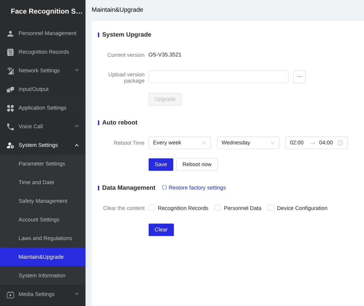Click the Recognition Records checkbox label
364x306 pixels.
[x=183, y=208]
